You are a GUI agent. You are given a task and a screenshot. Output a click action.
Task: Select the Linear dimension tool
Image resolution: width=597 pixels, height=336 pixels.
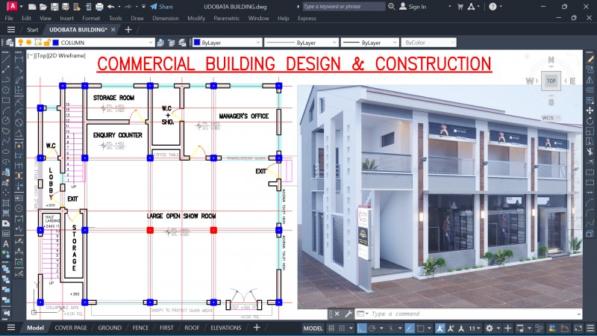(19, 59)
